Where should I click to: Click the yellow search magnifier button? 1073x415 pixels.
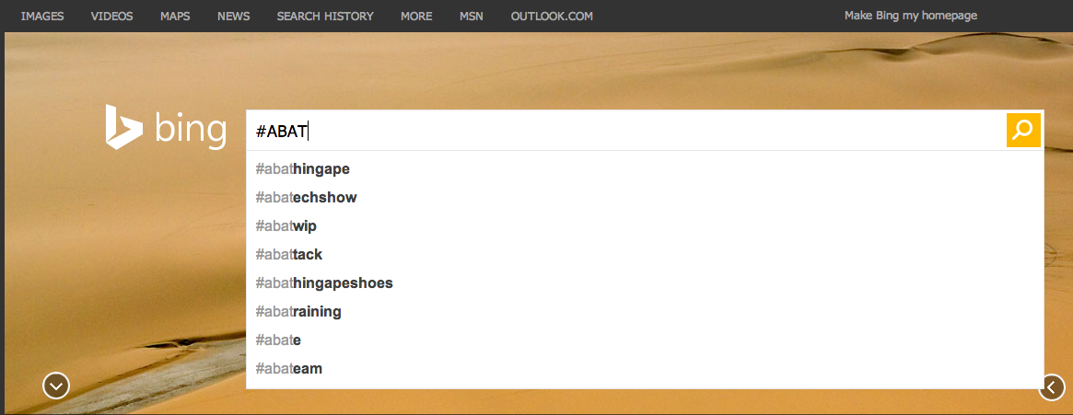click(x=1023, y=130)
